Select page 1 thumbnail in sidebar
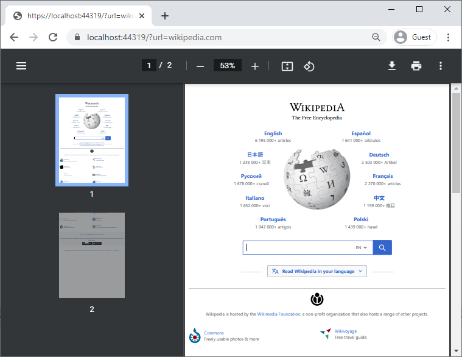 [x=92, y=140]
